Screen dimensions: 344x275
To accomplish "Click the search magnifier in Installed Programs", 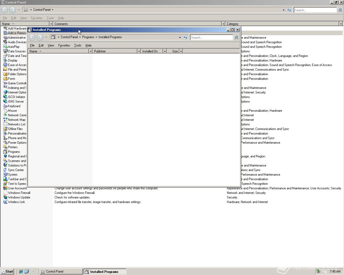I will (236, 38).
